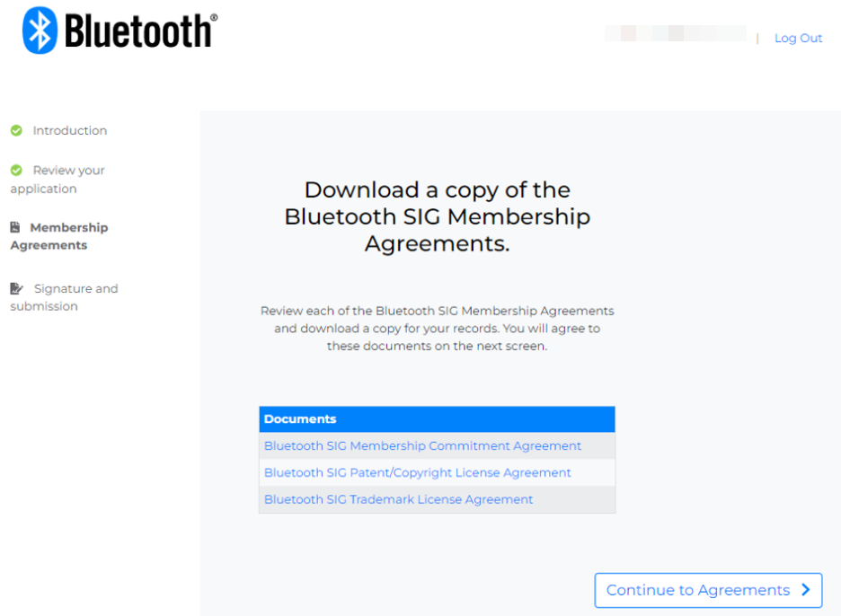This screenshot has width=841, height=616.
Task: Click the pen icon beside Signature and submission
Action: (x=17, y=288)
